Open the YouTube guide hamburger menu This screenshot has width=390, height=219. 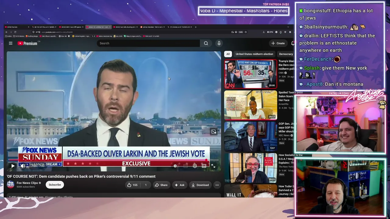(x=11, y=43)
